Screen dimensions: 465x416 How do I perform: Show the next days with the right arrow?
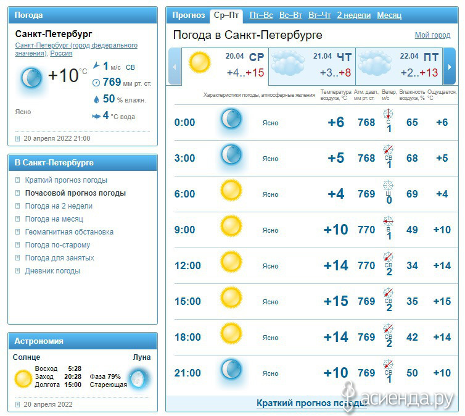click(x=450, y=67)
